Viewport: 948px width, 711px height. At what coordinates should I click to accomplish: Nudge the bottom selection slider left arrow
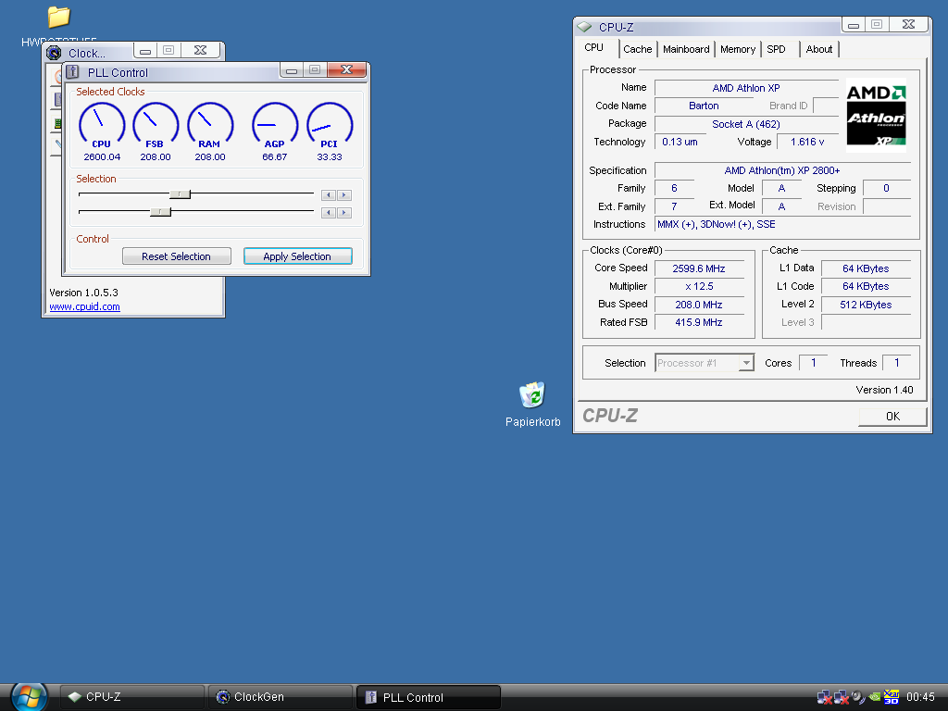(x=329, y=212)
